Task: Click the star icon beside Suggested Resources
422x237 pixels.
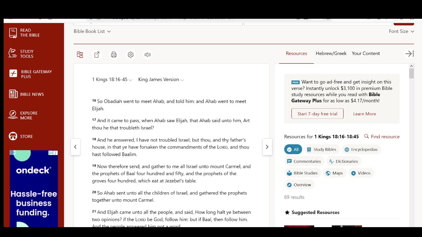Action: pos(287,212)
